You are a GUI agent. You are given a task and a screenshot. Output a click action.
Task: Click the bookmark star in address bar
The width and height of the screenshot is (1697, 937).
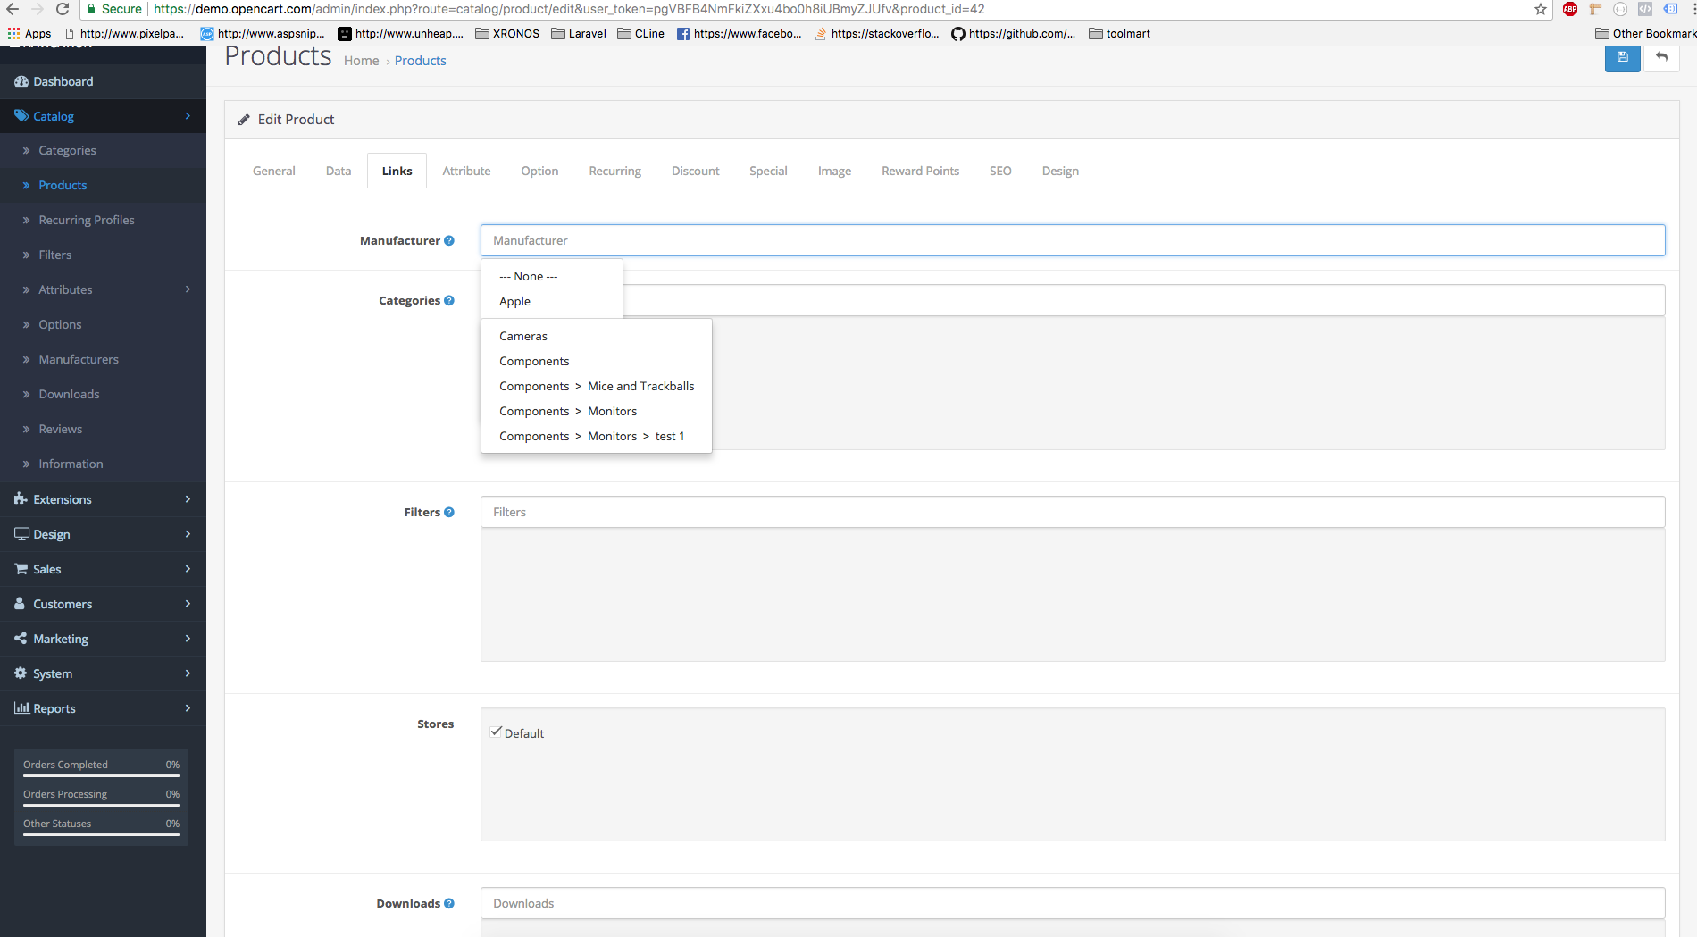1541,9
